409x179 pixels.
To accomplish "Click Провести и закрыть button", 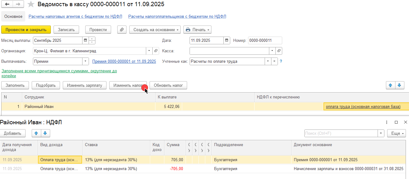I will (x=26, y=30).
